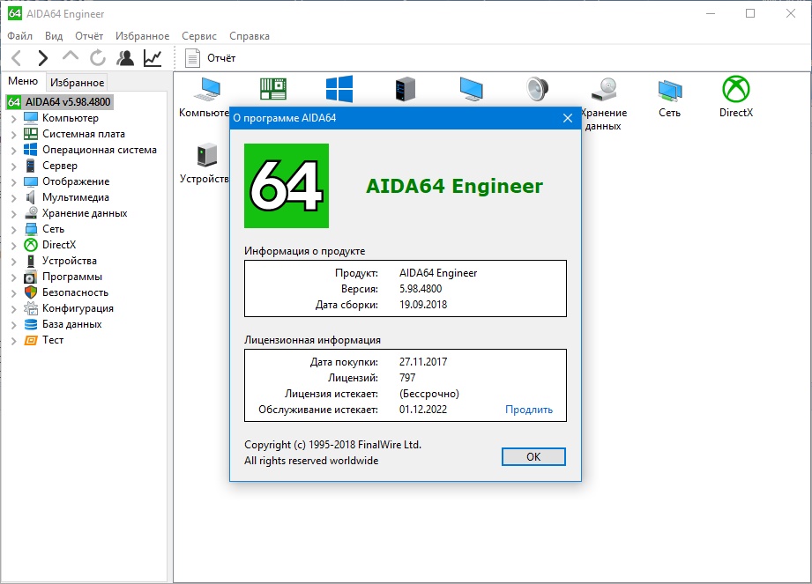
Task: Close the About AIDA64 dialog
Action: pyautogui.click(x=568, y=118)
